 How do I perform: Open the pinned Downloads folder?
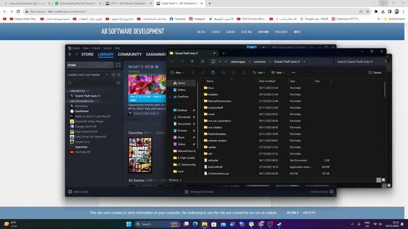click(184, 117)
